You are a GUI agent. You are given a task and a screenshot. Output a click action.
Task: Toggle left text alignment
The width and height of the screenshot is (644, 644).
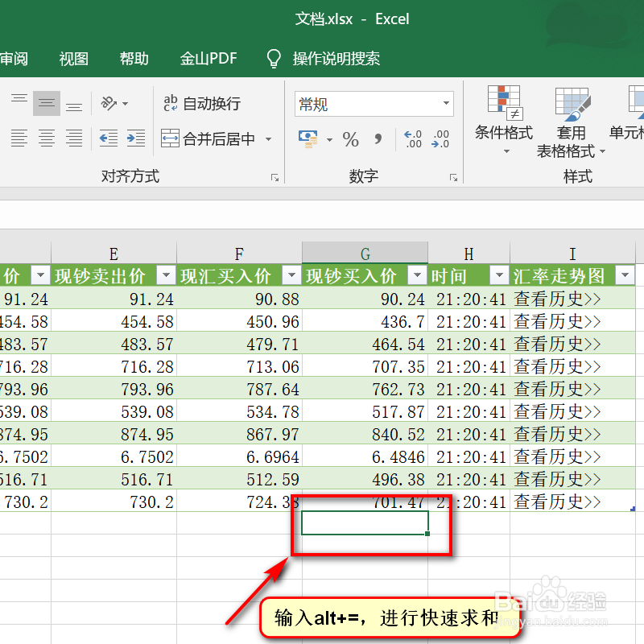coord(19,138)
